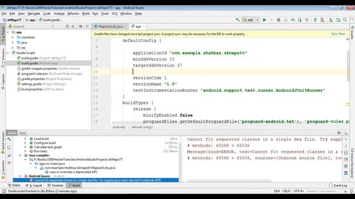Toggle the Captures side tool window

tap(3, 81)
